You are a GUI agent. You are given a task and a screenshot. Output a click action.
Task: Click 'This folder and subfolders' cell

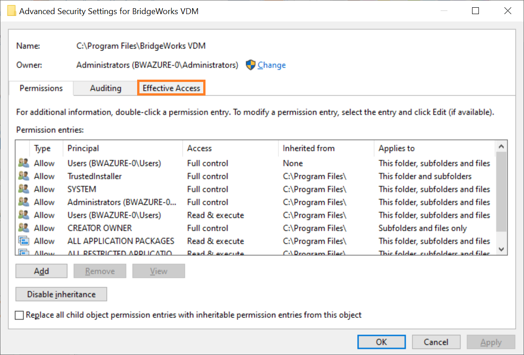pos(425,176)
